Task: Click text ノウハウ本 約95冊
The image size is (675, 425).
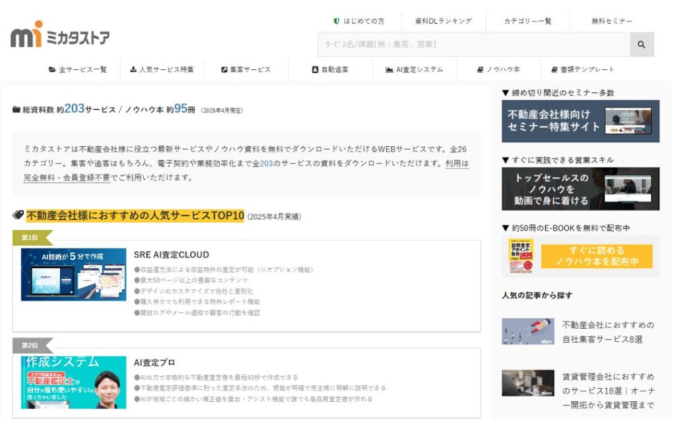Action: point(160,109)
